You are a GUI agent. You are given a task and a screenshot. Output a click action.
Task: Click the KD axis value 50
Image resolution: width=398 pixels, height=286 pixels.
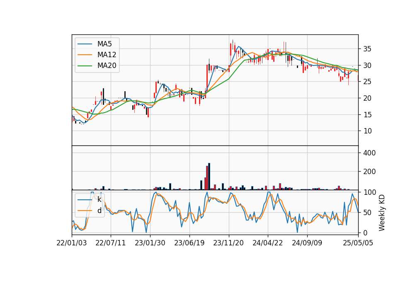tap(367, 212)
